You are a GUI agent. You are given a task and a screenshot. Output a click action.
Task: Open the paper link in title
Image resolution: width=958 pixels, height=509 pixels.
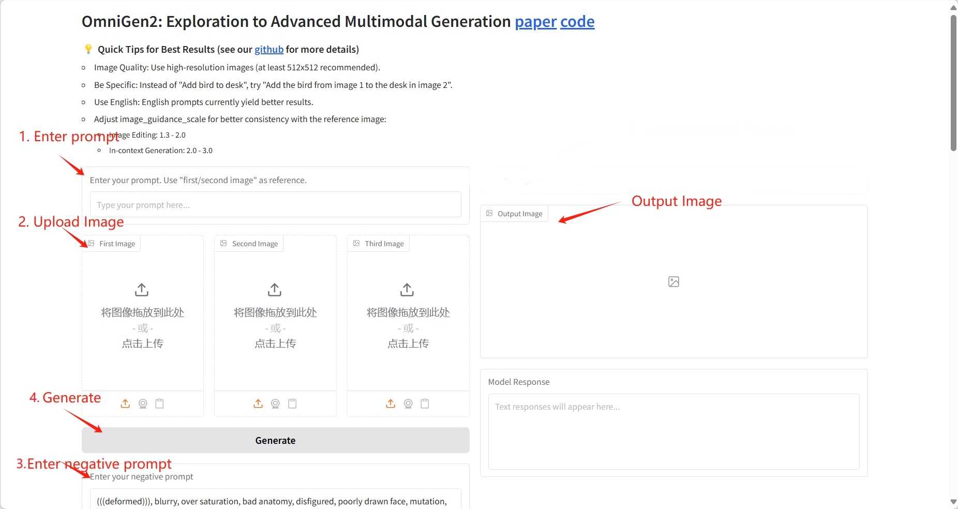coord(535,22)
